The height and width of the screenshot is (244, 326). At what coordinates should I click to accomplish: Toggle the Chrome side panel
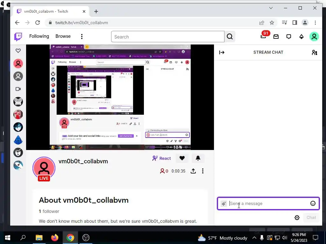pos(294,23)
